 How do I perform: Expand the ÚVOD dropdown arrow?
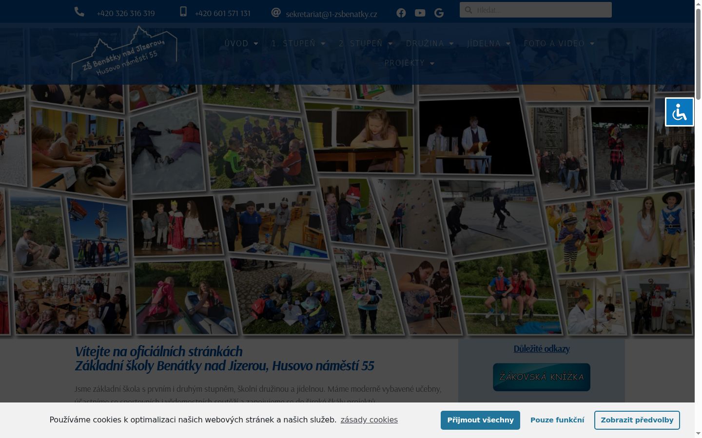point(256,44)
